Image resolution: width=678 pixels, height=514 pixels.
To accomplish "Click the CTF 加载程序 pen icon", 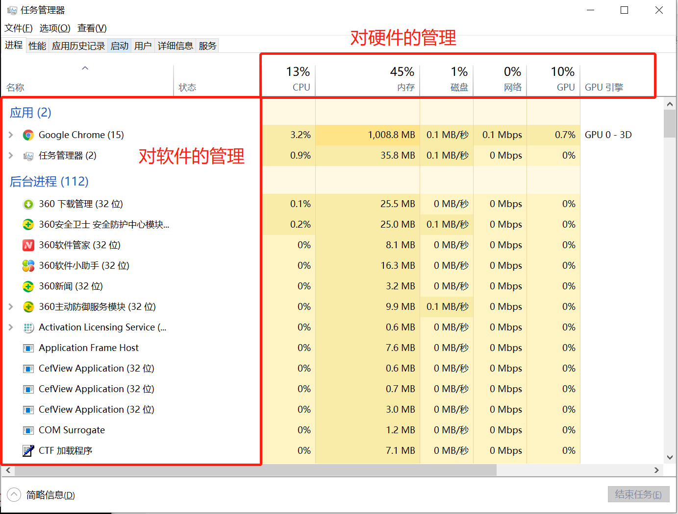I will click(x=28, y=451).
